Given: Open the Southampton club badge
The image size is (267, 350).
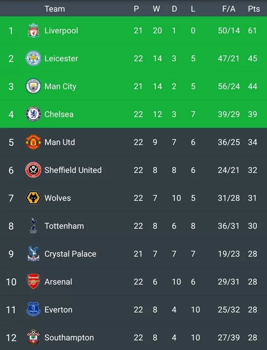Looking at the screenshot, I should coord(33,337).
